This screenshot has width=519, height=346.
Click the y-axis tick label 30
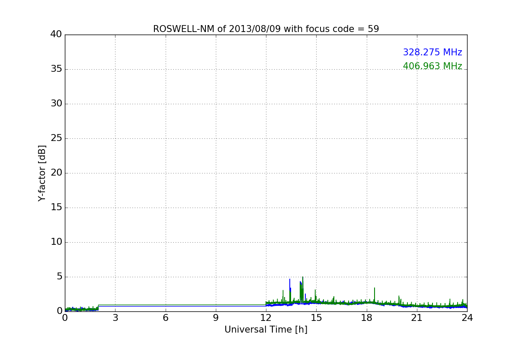[56, 104]
